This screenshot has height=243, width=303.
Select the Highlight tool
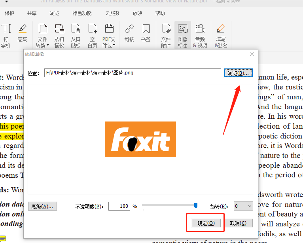tap(23, 33)
